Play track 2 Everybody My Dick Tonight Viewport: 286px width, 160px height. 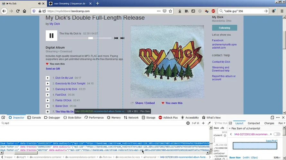pos(48,84)
